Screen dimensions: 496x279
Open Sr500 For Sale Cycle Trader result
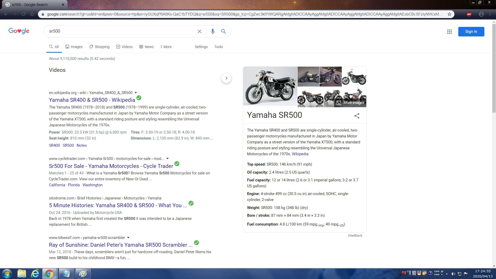pos(111,166)
